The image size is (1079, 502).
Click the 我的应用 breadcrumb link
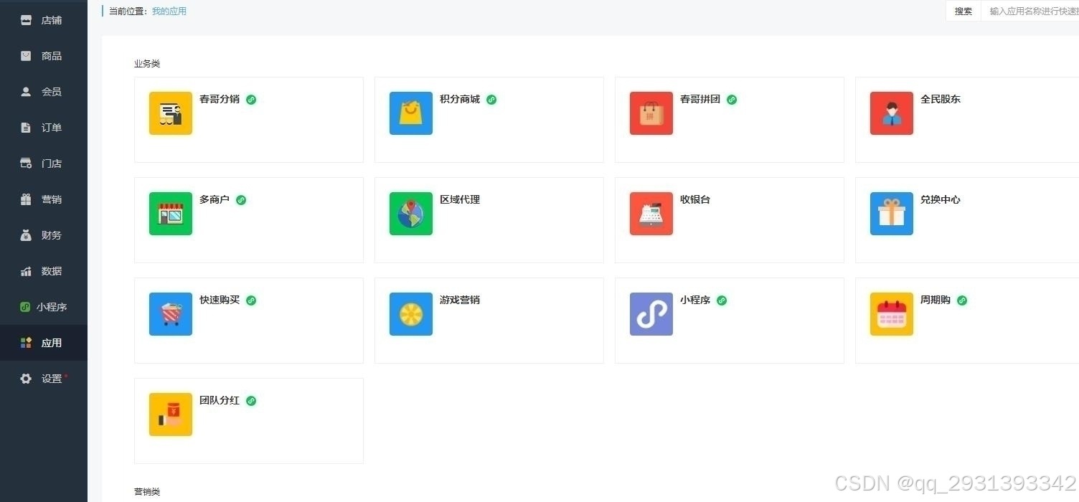(x=169, y=11)
